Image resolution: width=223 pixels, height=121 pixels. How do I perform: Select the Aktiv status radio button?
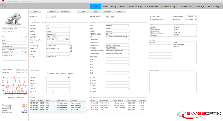[151, 27]
